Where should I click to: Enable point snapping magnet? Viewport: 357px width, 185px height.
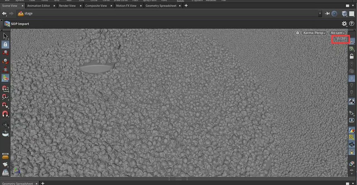tap(5, 106)
